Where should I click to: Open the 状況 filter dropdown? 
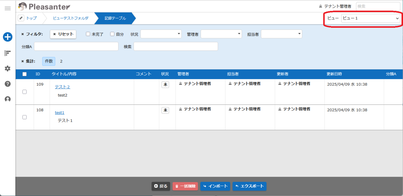(x=161, y=34)
